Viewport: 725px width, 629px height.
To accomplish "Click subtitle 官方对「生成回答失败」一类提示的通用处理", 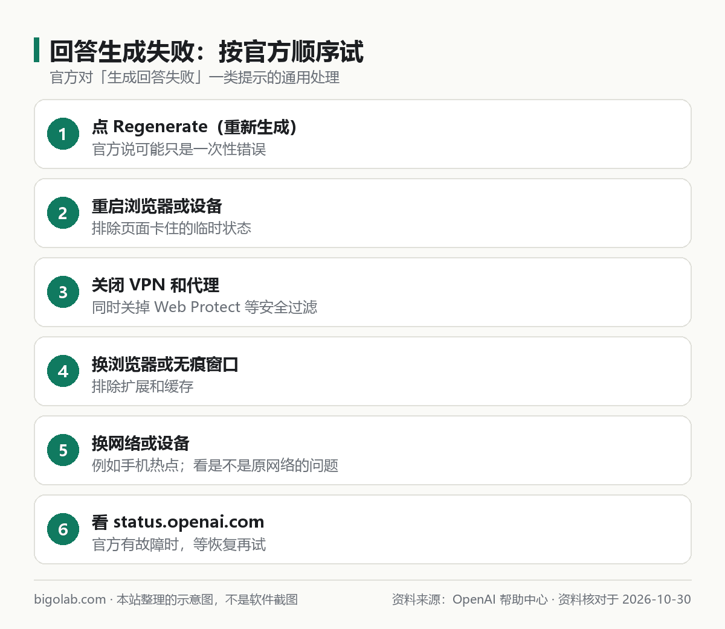I will point(195,78).
